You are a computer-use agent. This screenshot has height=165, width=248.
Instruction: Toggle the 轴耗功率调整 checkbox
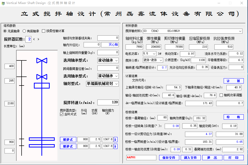click(x=221, y=95)
